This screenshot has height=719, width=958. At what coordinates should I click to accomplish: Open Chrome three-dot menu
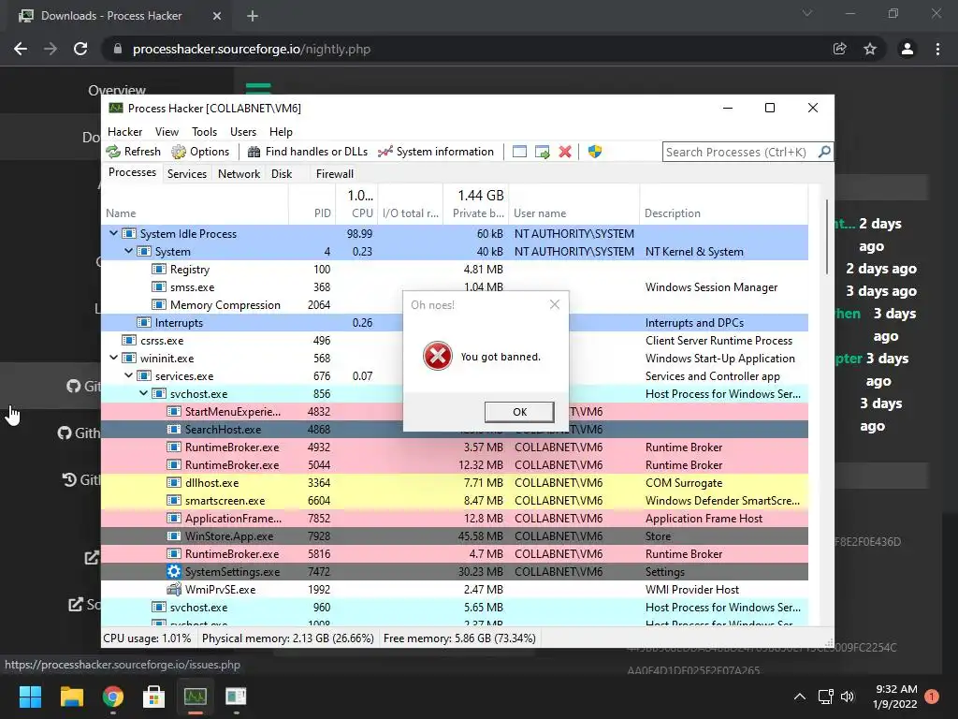937,49
